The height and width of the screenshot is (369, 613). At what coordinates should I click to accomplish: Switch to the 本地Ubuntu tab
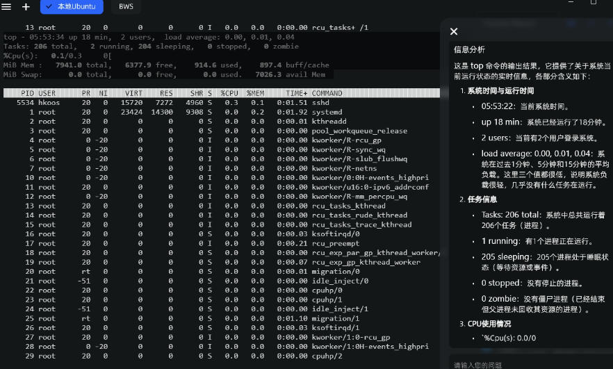(x=72, y=6)
